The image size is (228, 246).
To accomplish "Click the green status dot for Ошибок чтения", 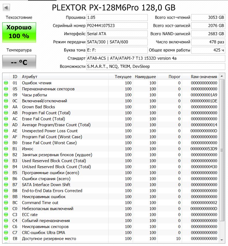I will (x=6, y=83).
